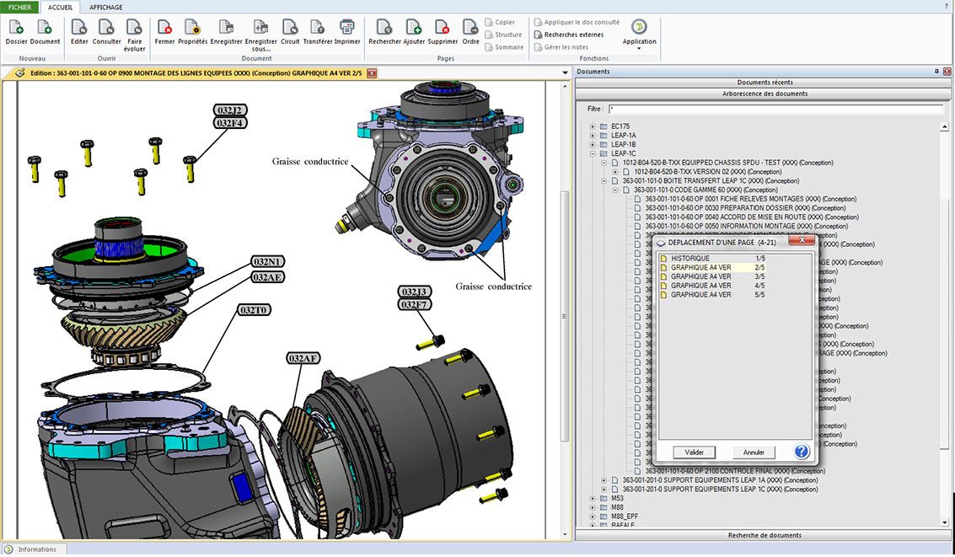Click the Supprimer page icon
This screenshot has height=557, width=955.
tap(443, 28)
